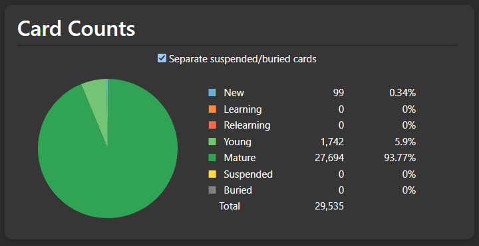The height and width of the screenshot is (246, 479).
Task: Select the Relearning legend label
Action: [247, 125]
